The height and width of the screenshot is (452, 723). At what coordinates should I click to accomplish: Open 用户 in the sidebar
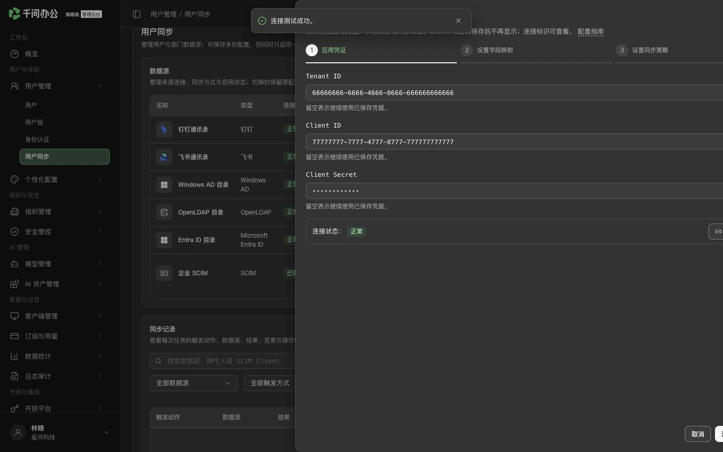point(65,105)
